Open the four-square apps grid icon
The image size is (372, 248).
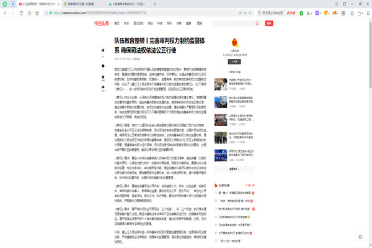[x=343, y=13]
